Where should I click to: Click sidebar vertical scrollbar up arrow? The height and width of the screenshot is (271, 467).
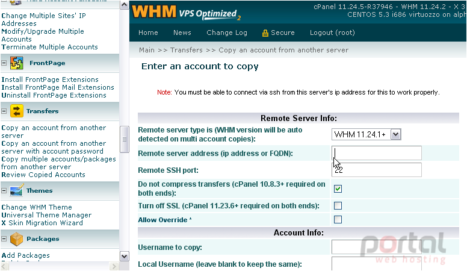pos(124,5)
